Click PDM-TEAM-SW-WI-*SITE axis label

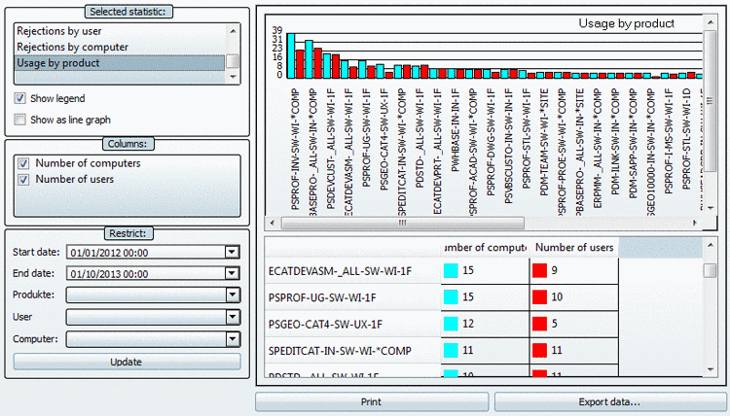pos(544,142)
